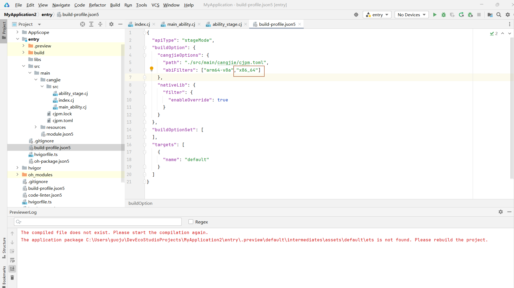Open Project panel options gear
The image size is (514, 288).
click(111, 24)
